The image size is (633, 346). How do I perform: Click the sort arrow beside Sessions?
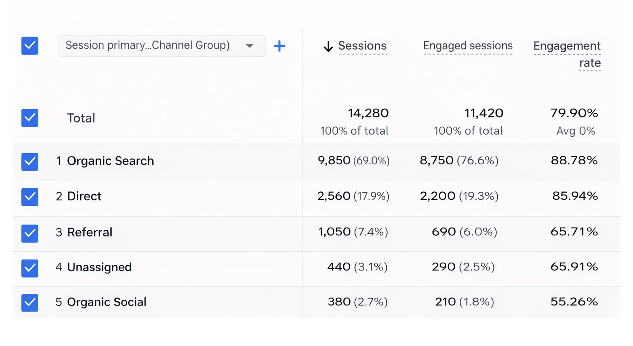click(328, 47)
